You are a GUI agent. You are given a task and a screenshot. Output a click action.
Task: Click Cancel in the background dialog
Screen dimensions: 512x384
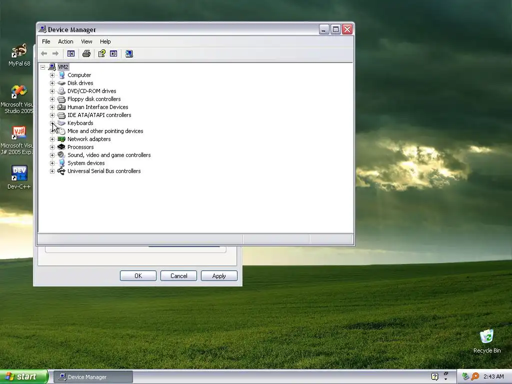pyautogui.click(x=178, y=276)
